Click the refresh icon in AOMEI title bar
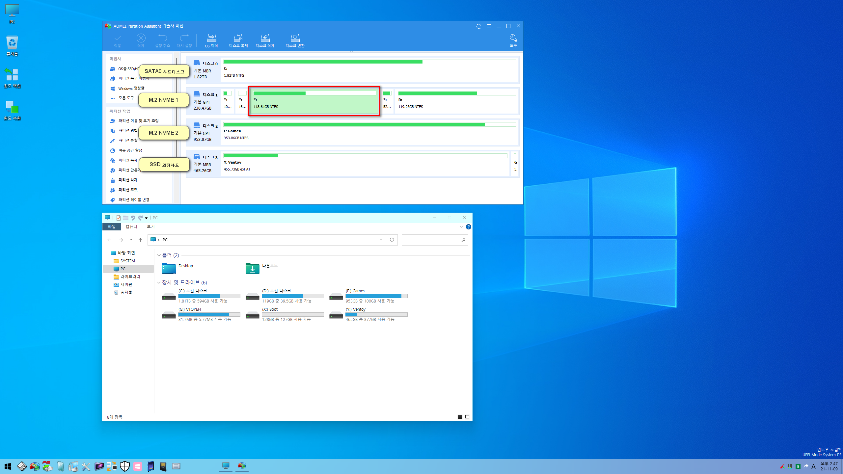Image resolution: width=843 pixels, height=474 pixels. [479, 26]
